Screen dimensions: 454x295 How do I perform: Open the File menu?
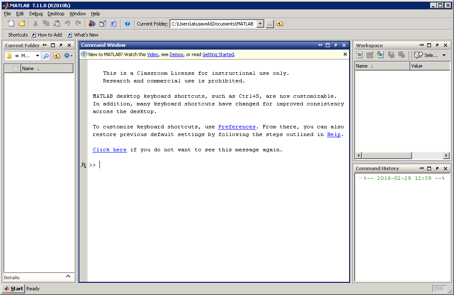tap(7, 14)
